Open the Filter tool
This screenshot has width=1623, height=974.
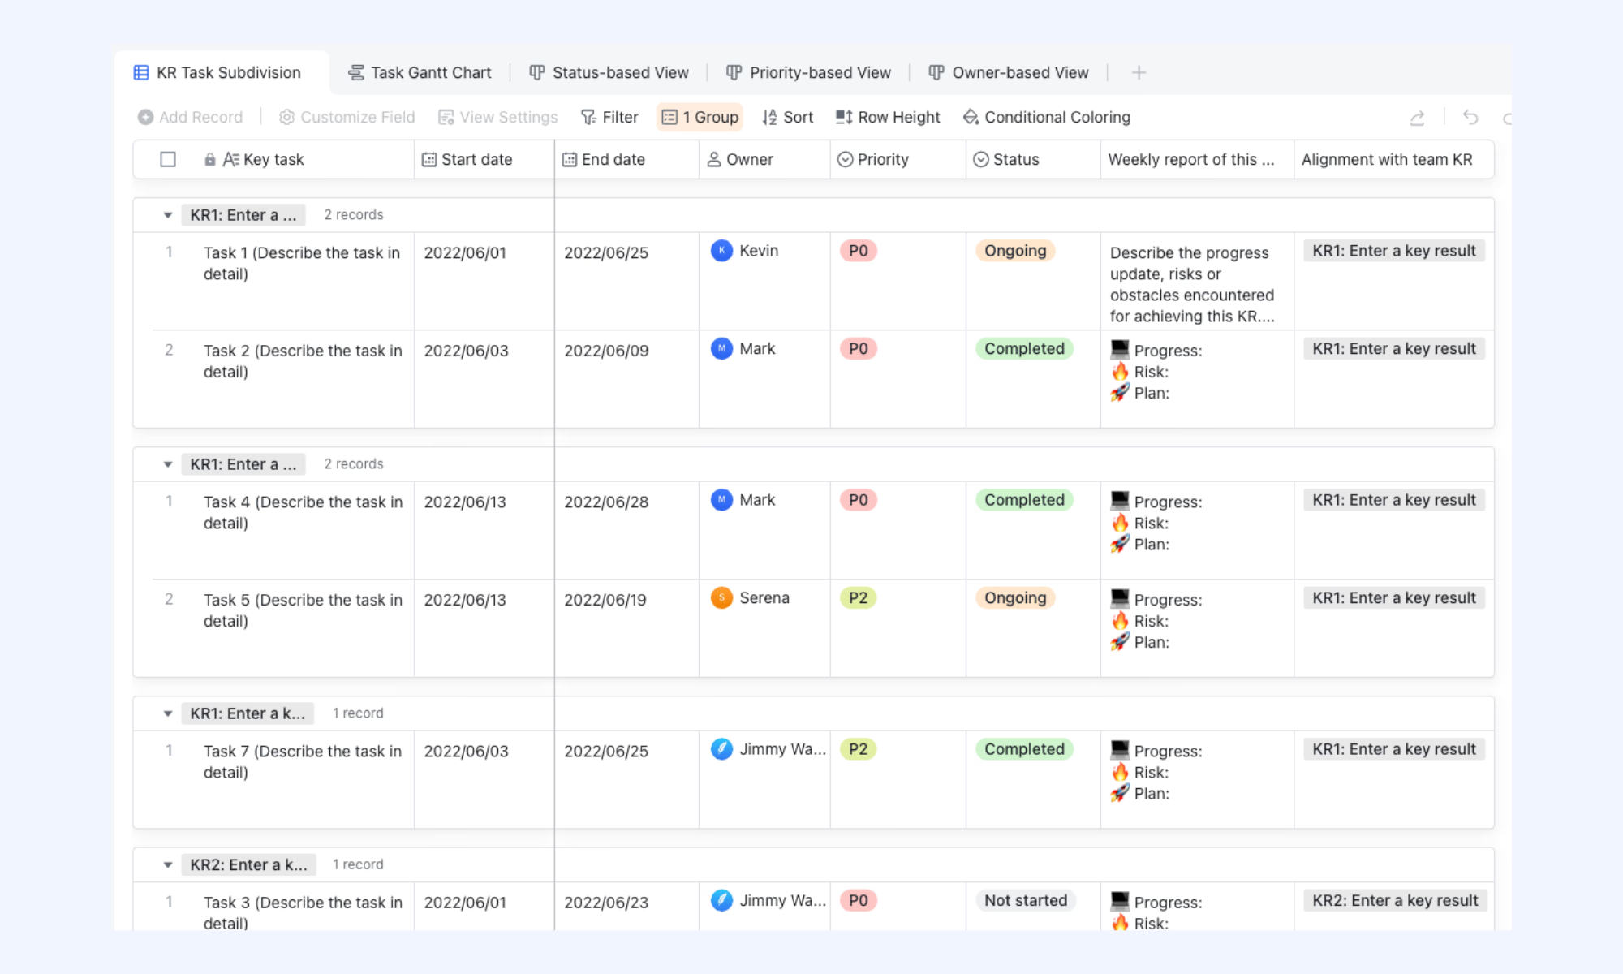pyautogui.click(x=609, y=118)
